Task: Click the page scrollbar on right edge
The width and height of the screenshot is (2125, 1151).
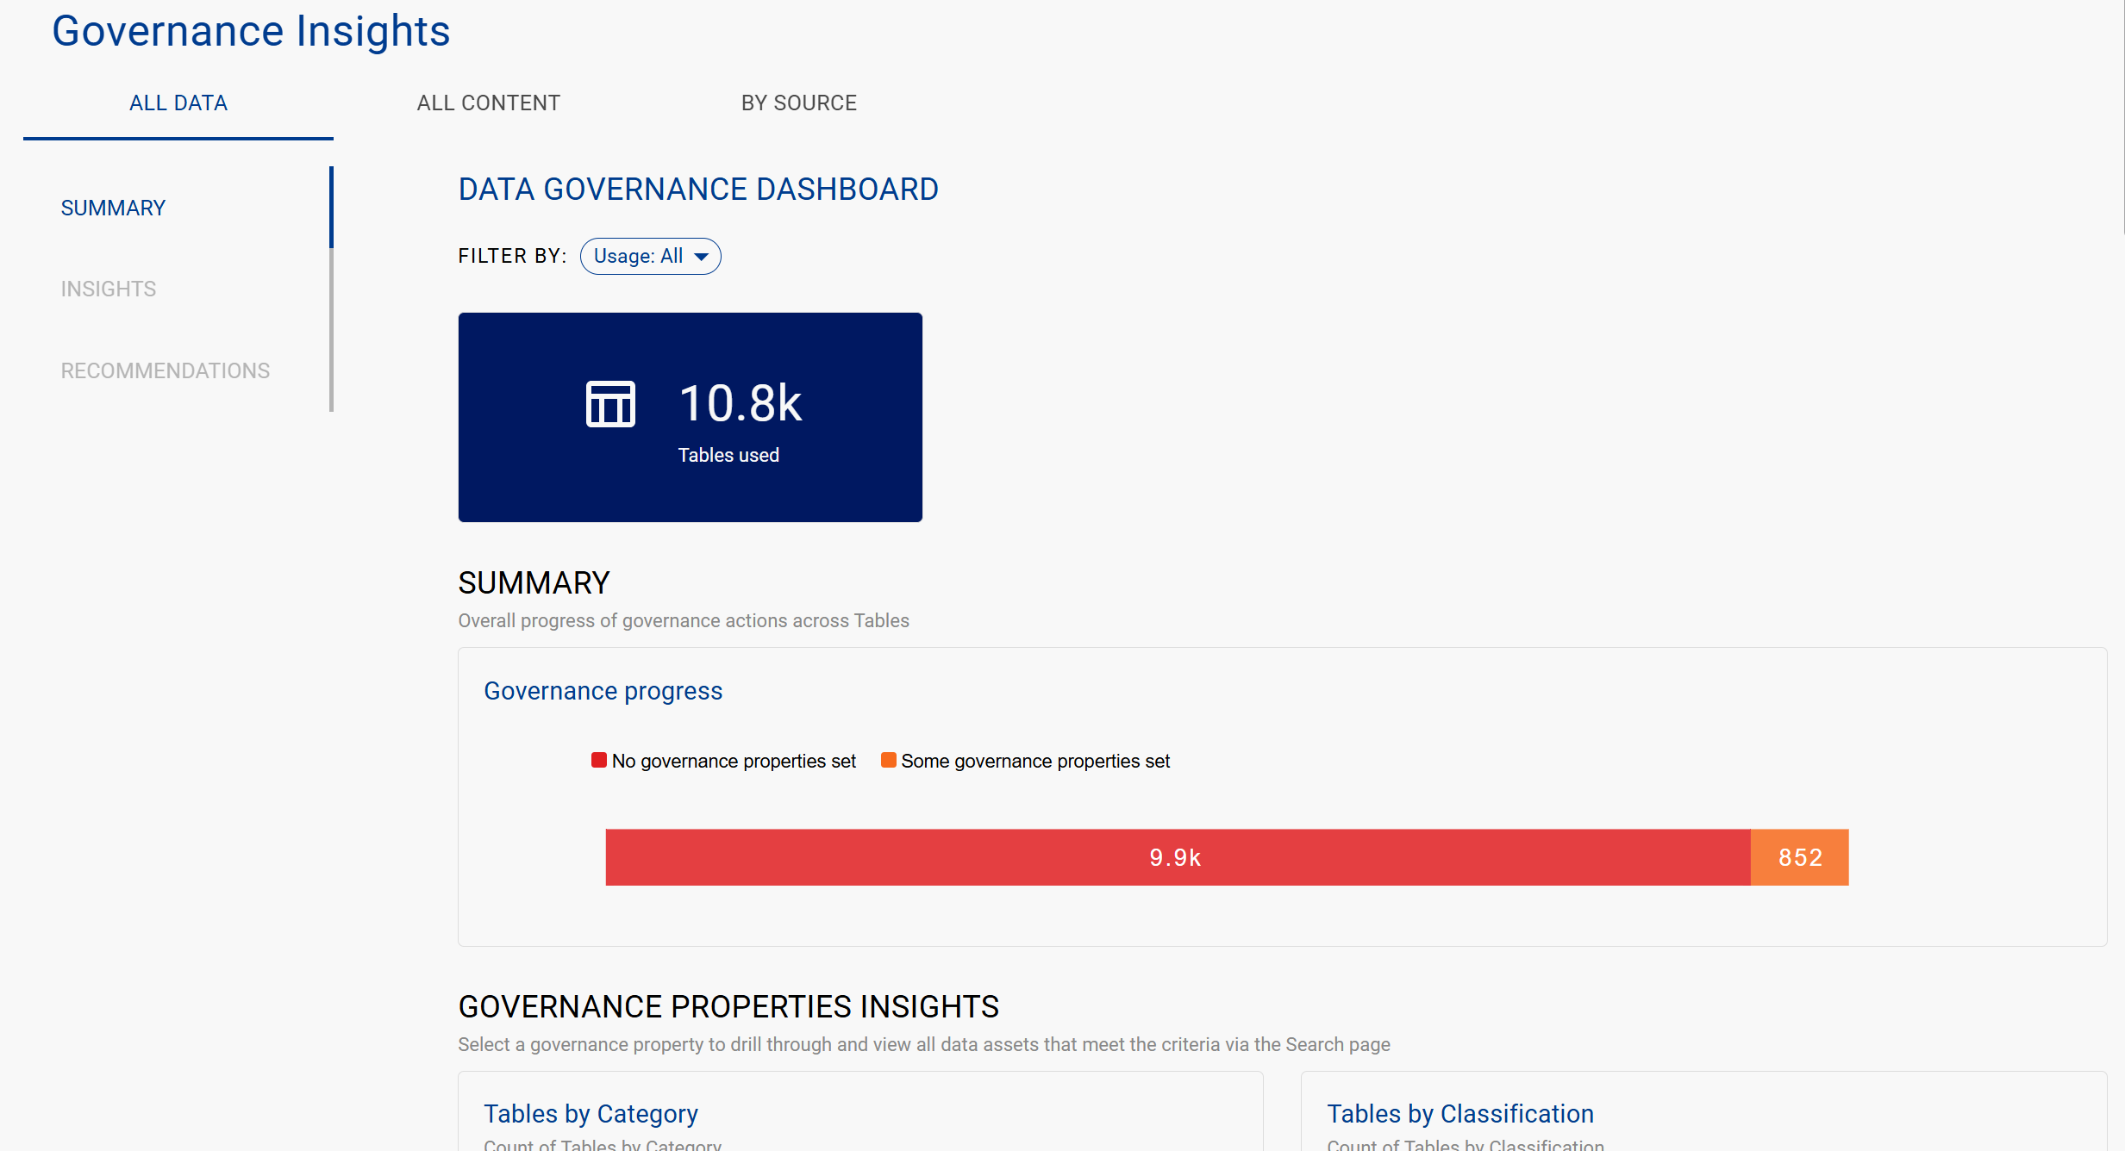Action: point(2123,117)
